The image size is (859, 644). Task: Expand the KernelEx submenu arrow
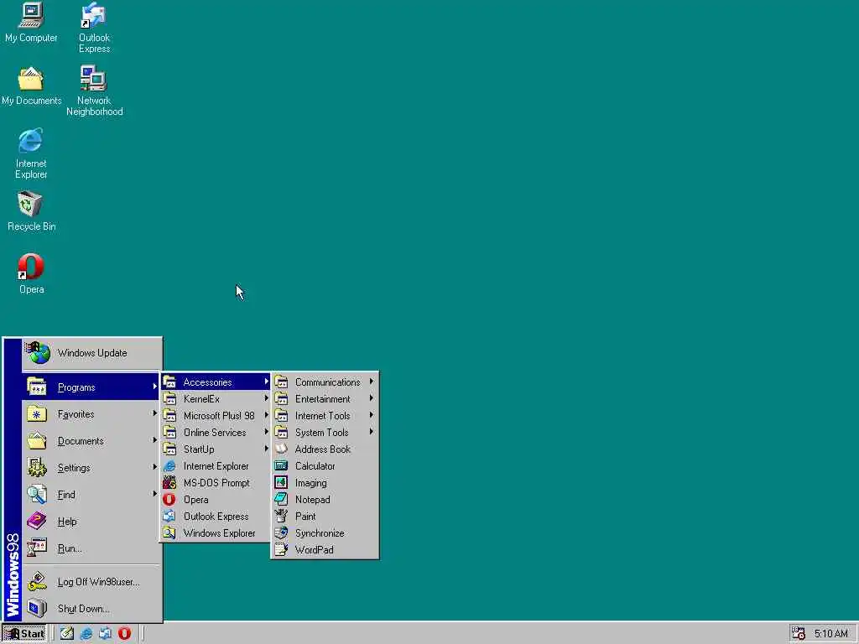click(x=266, y=398)
